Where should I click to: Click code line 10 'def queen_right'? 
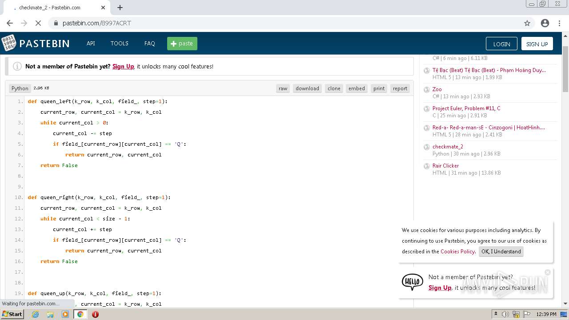click(x=99, y=197)
